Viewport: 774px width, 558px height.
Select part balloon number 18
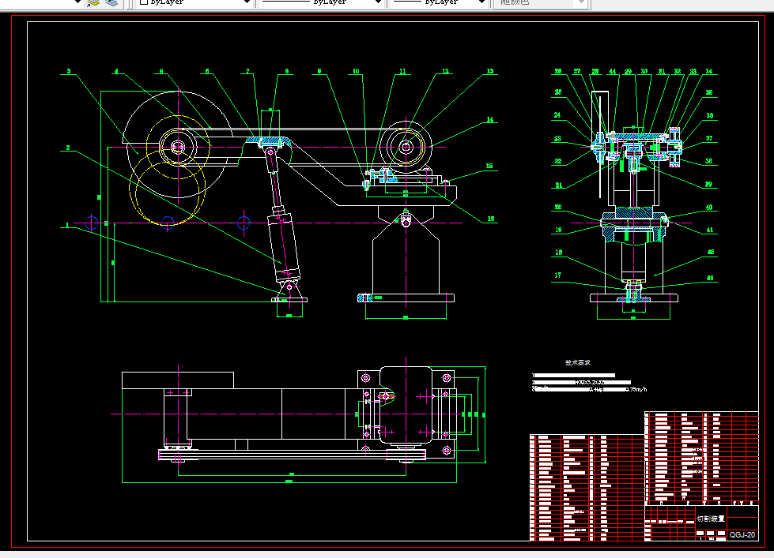[x=558, y=252]
